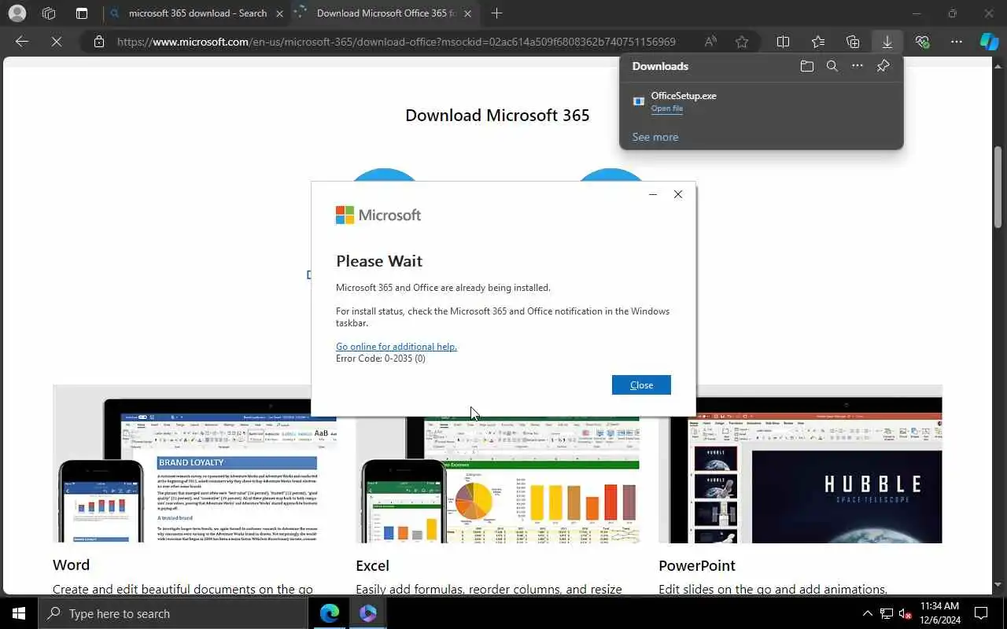Add this page to favorites star
The image size is (1007, 629).
741,42
